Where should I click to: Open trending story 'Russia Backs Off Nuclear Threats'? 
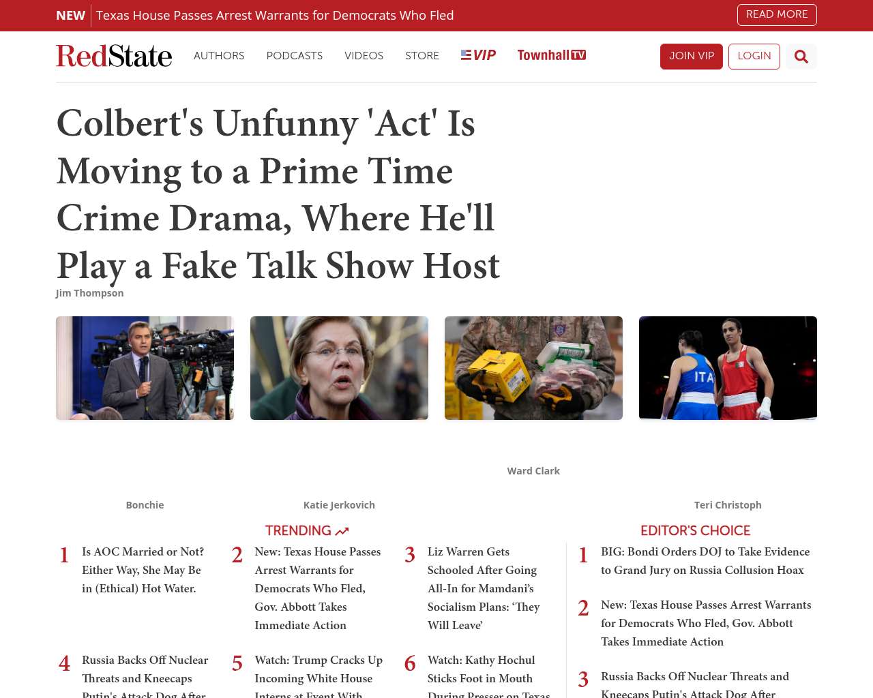point(146,676)
